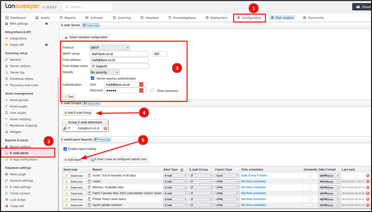The image size is (372, 212).
Task: Open E-mail Group dropdown for coba2 report
Action: 201,182
